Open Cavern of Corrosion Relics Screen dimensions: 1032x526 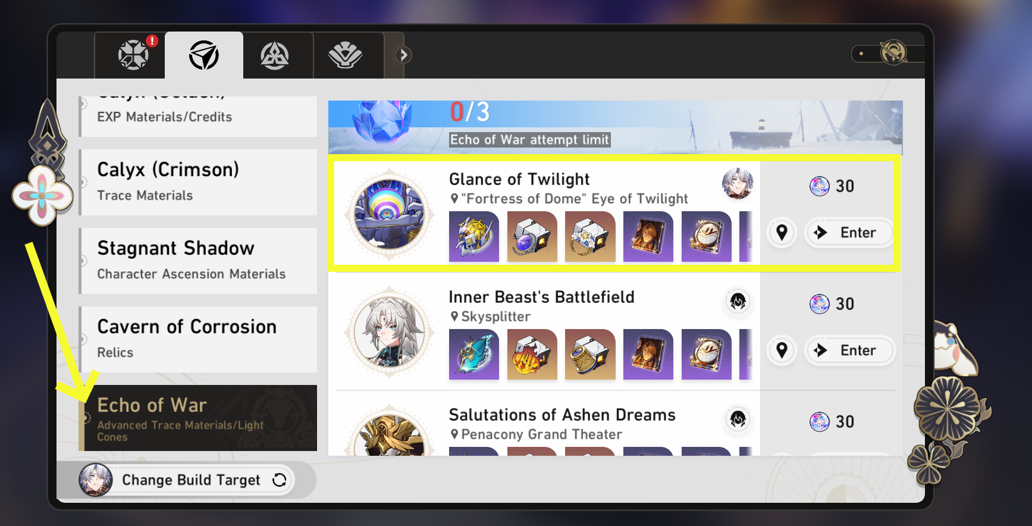199,339
